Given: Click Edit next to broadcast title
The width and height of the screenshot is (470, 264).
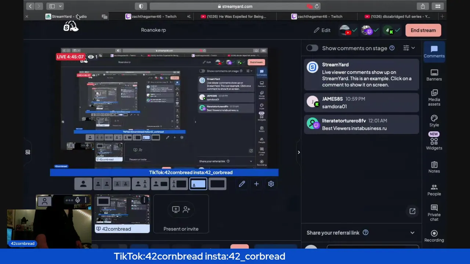Looking at the screenshot, I should point(322,30).
